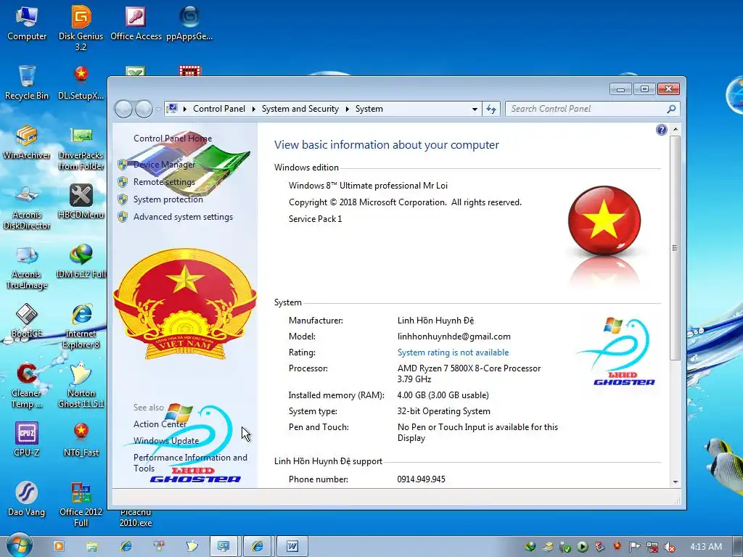This screenshot has width=743, height=557.
Task: Open Internet Explorer 8 desktop shortcut
Action: pyautogui.click(x=81, y=327)
